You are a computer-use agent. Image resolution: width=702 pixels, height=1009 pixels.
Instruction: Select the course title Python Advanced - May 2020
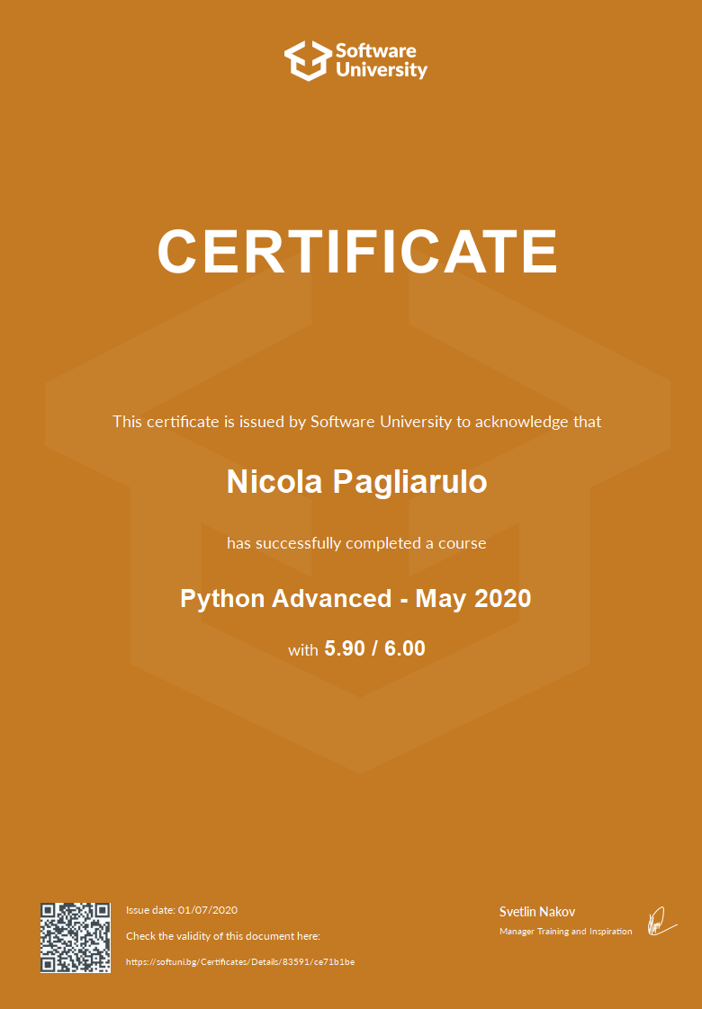coord(355,598)
